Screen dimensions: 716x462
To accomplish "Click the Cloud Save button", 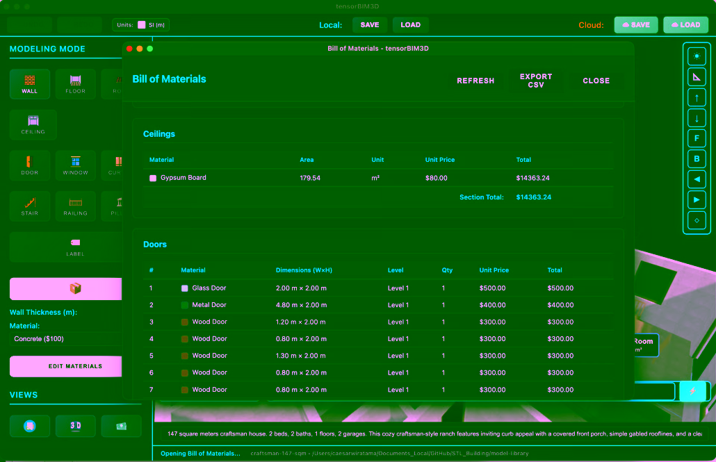I will pyautogui.click(x=635, y=25).
